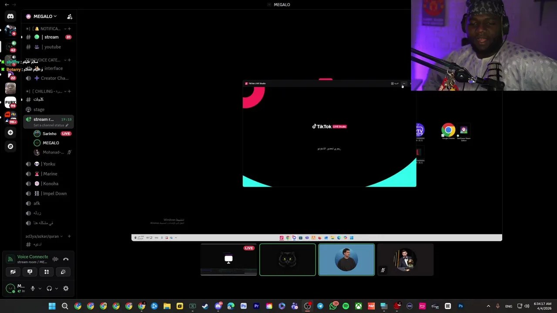Mute the Discord microphone
Viewport: 557px width, 313px height.
tap(32, 288)
